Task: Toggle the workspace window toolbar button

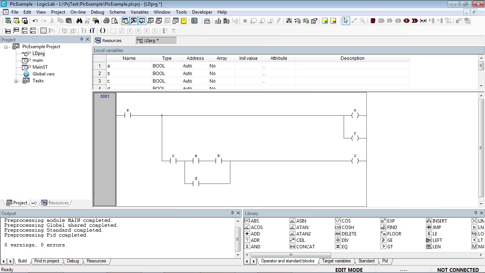Action: coord(125,21)
